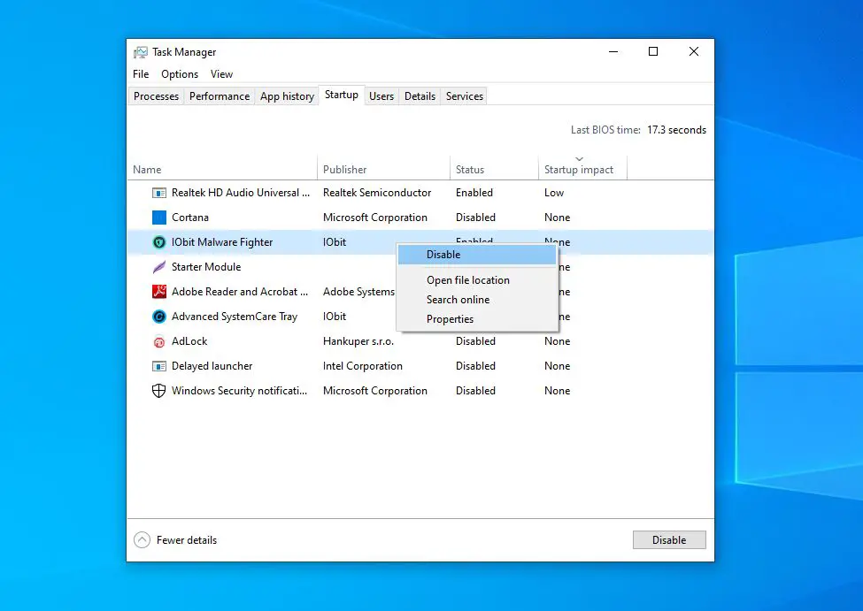Choose Disable from the context menu
Viewport: 863px width, 611px height.
(x=443, y=254)
